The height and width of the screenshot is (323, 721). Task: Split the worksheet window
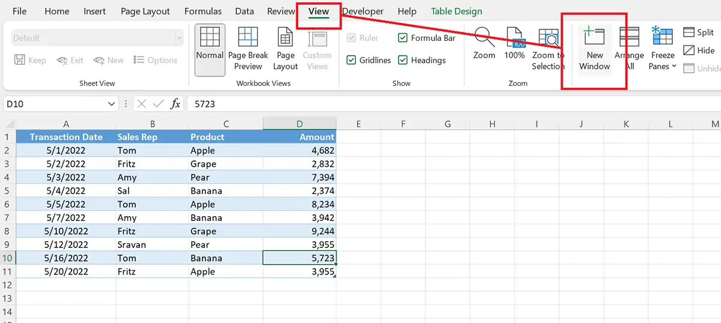[x=698, y=32]
